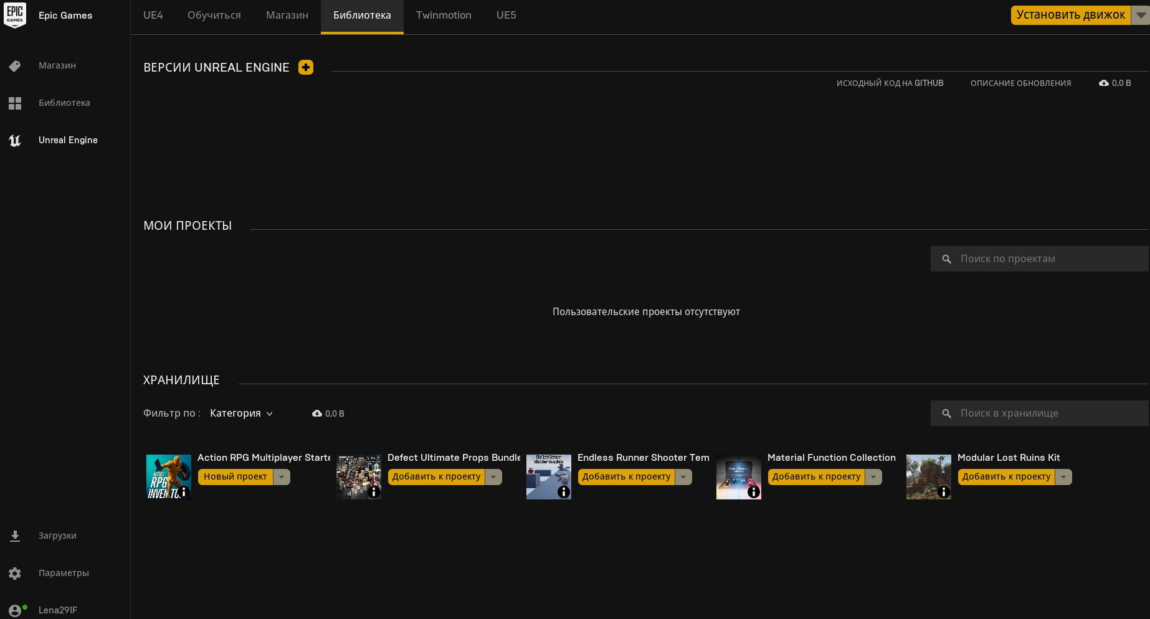Screen dimensions: 1150x619
Task: Open the Twinmotion tab
Action: (444, 16)
